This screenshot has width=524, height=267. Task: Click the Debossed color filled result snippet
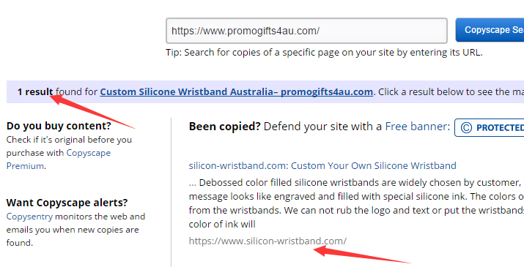[356, 203]
